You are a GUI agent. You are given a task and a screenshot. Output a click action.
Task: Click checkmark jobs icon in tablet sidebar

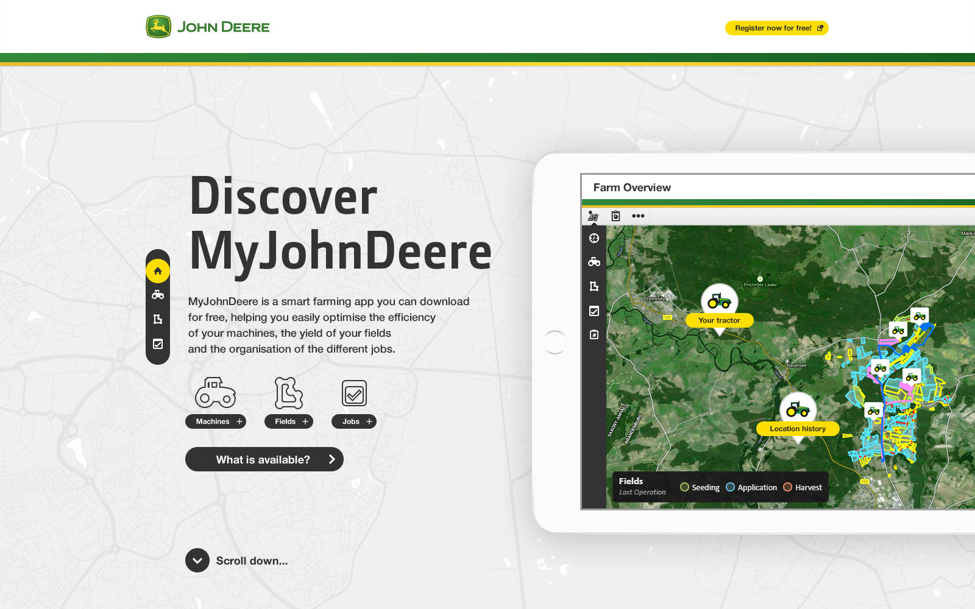(594, 311)
